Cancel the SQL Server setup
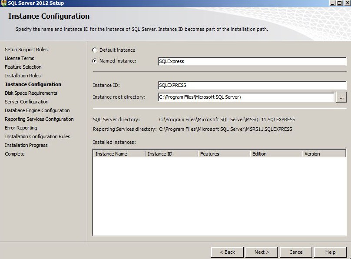The width and height of the screenshot is (351, 259). [x=296, y=252]
